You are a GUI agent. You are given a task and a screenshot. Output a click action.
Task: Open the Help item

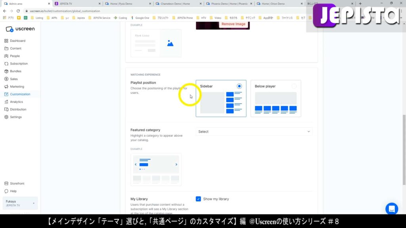[x=10, y=191]
